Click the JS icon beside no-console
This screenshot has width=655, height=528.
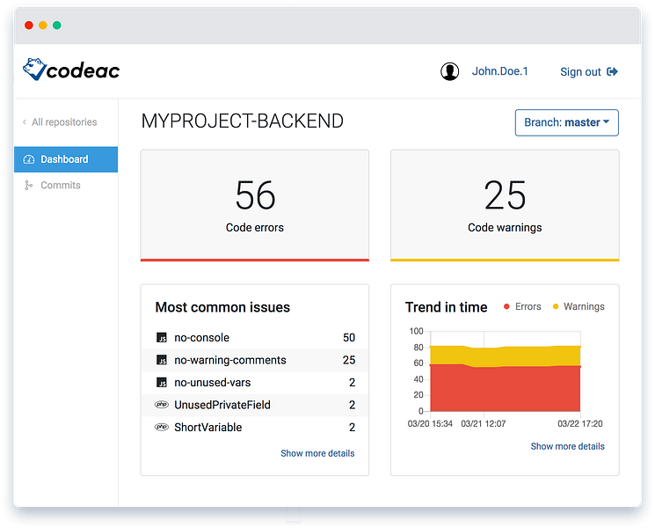[162, 337]
